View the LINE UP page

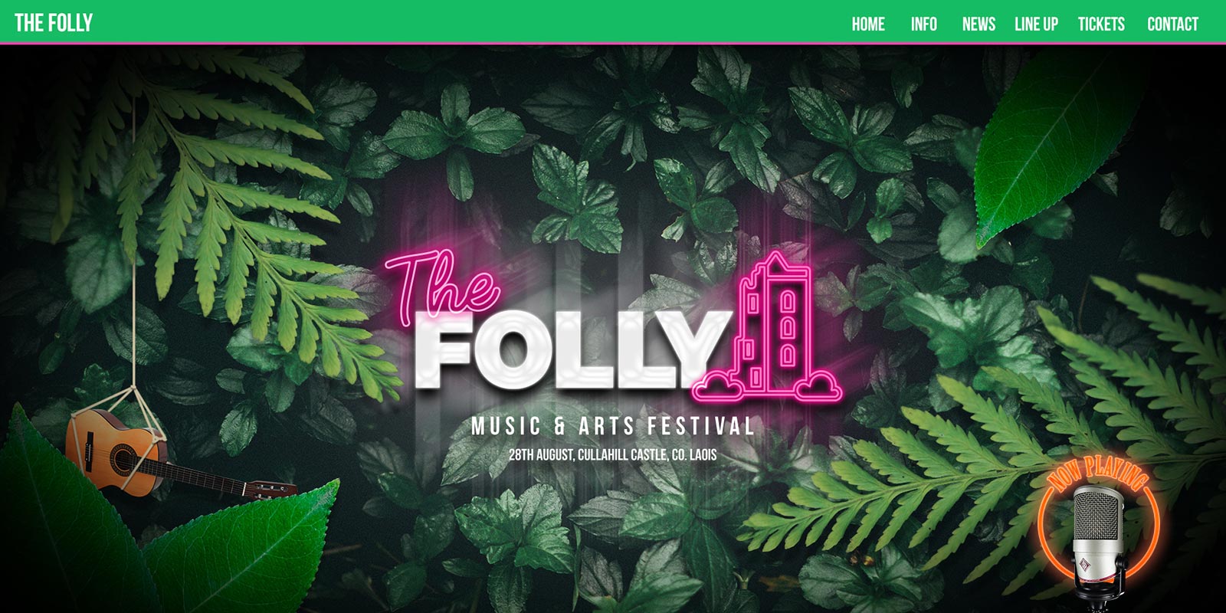(1036, 24)
